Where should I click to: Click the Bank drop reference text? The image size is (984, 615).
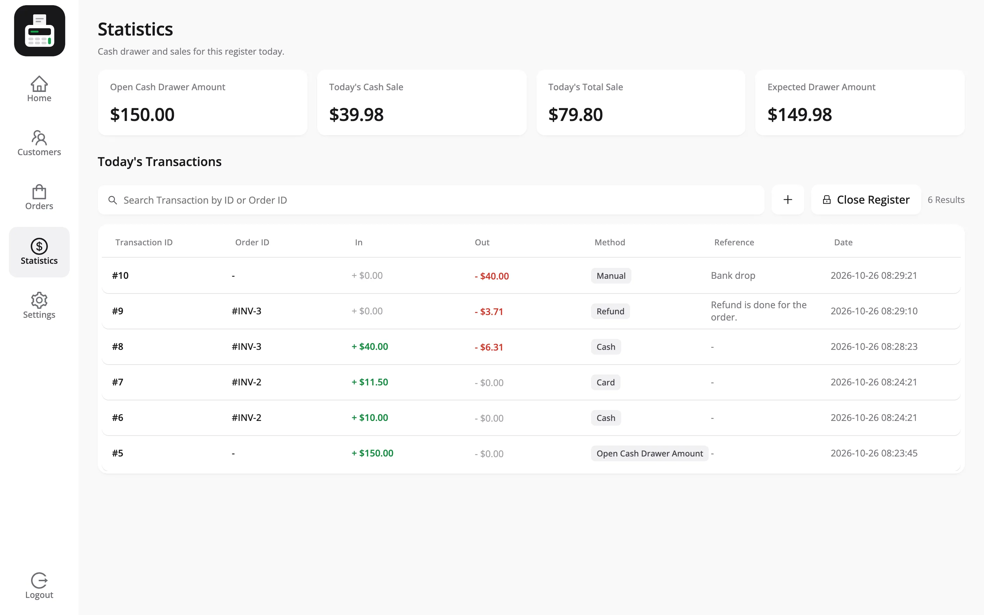(x=733, y=276)
